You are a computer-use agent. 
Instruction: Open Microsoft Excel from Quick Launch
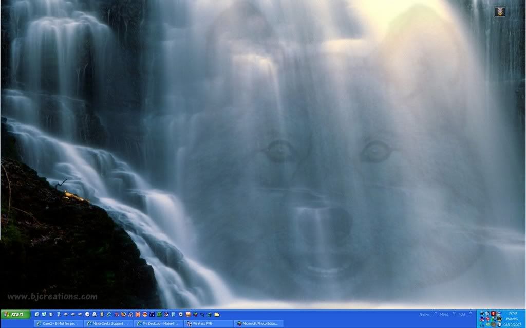(x=160, y=314)
